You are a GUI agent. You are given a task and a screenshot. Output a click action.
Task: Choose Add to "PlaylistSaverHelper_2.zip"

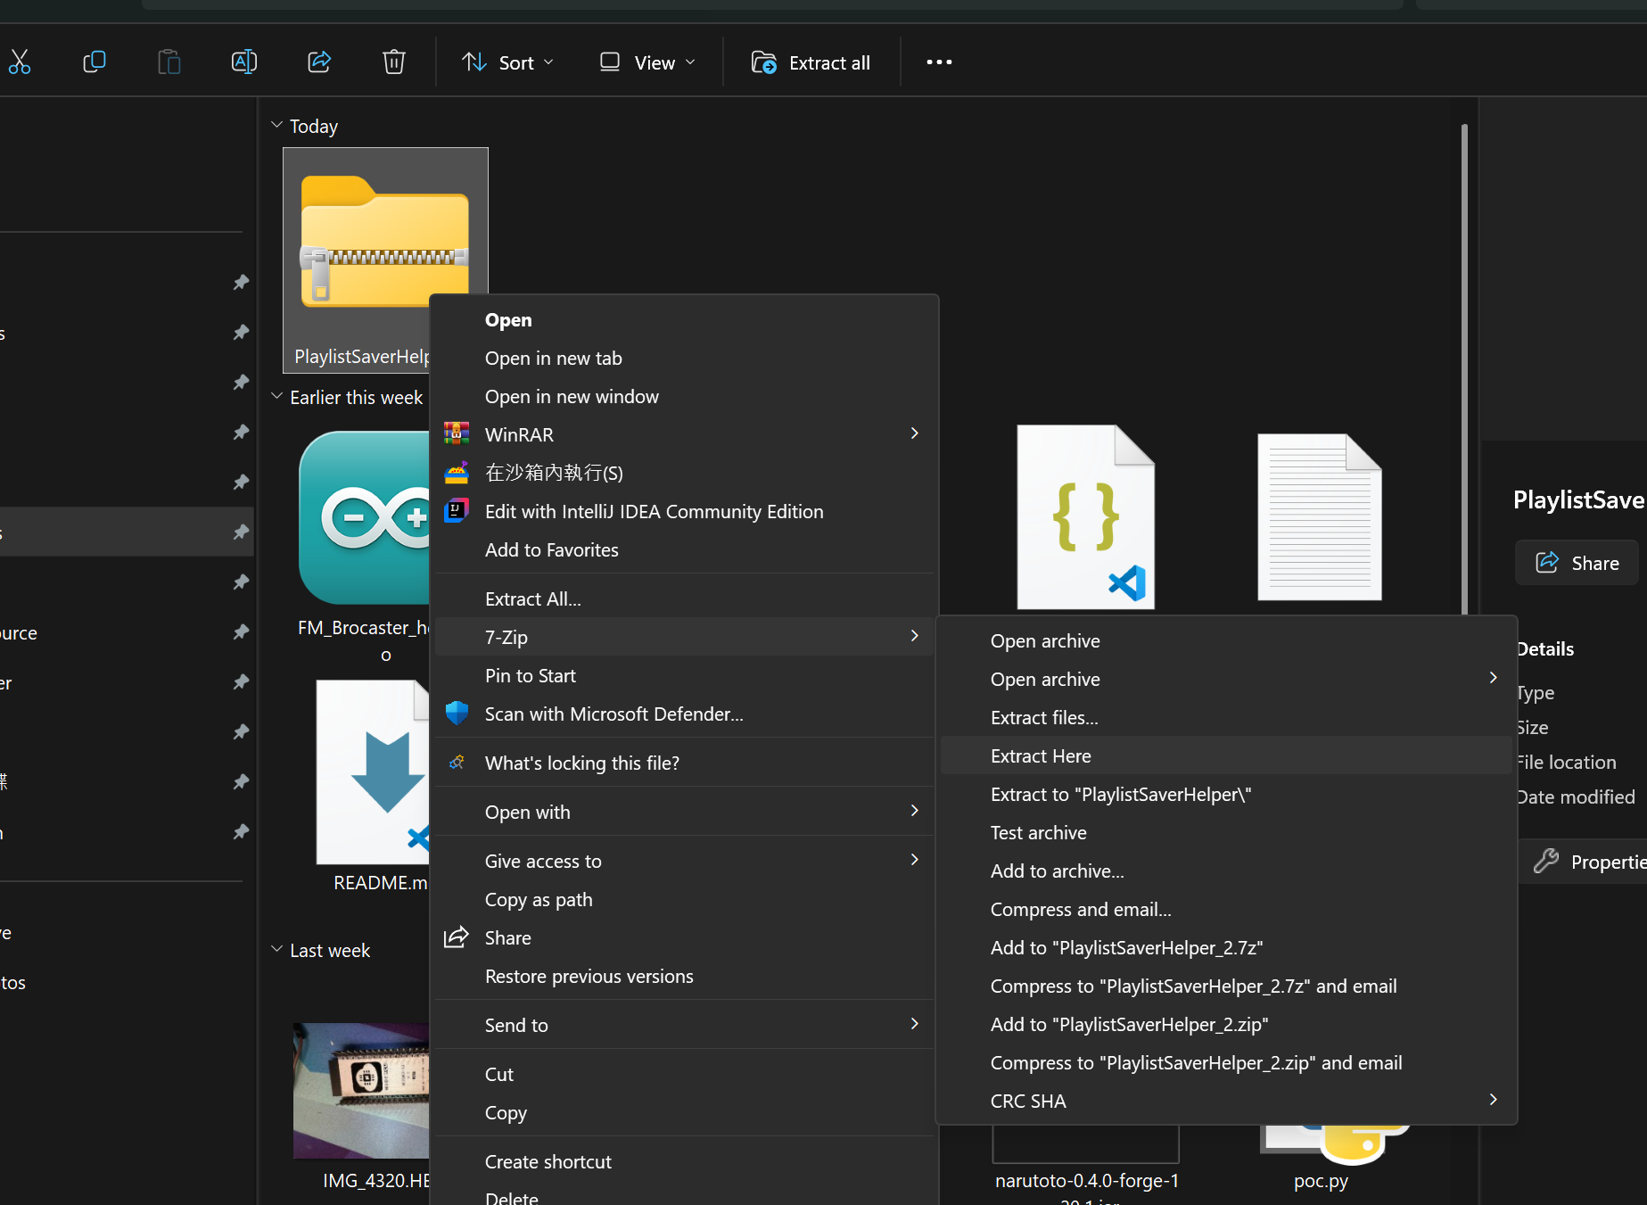(x=1226, y=1024)
